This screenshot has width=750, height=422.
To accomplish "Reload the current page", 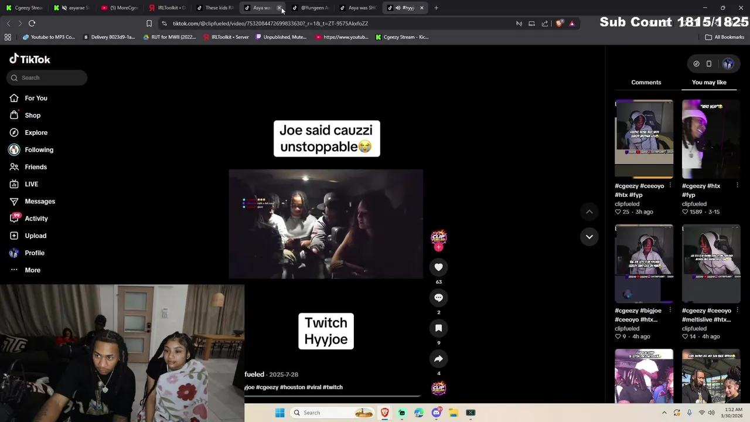I will pos(32,23).
